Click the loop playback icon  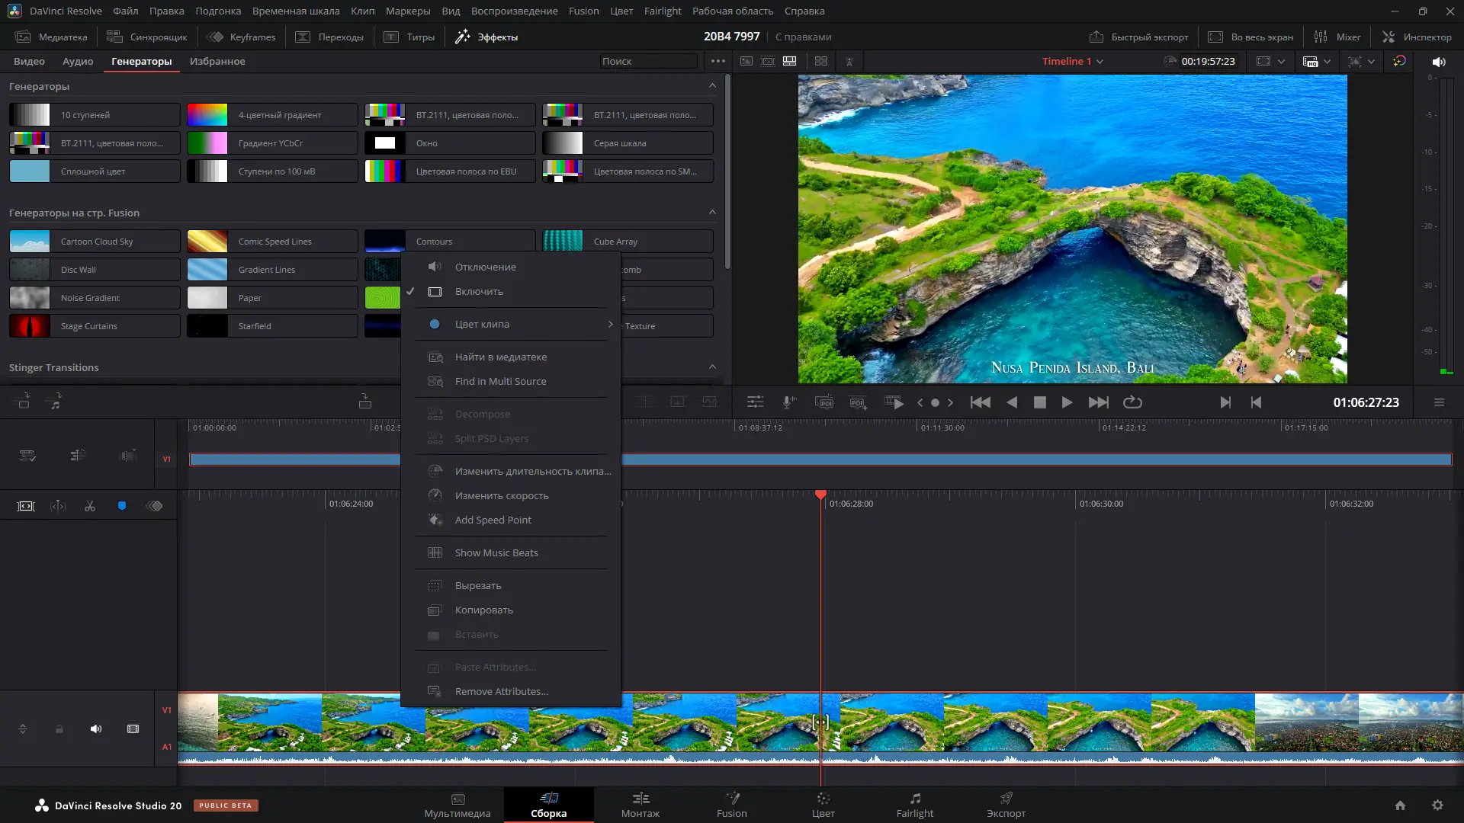(x=1132, y=402)
